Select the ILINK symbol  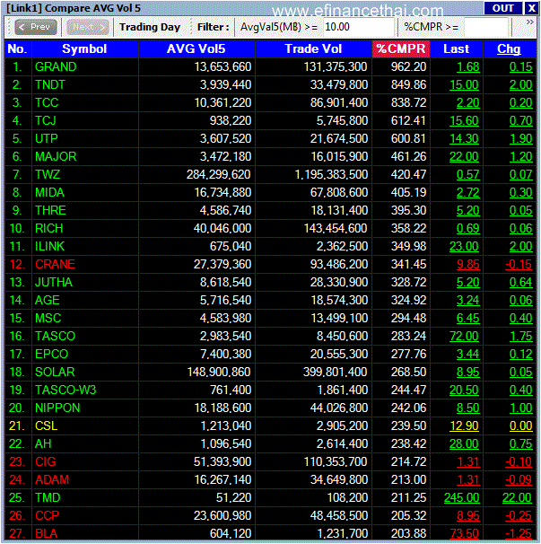(x=49, y=247)
